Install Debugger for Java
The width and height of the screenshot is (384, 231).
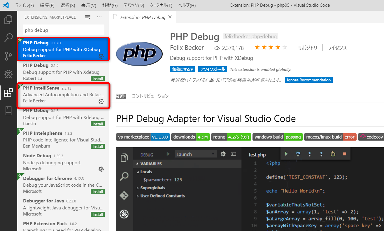tap(98, 214)
